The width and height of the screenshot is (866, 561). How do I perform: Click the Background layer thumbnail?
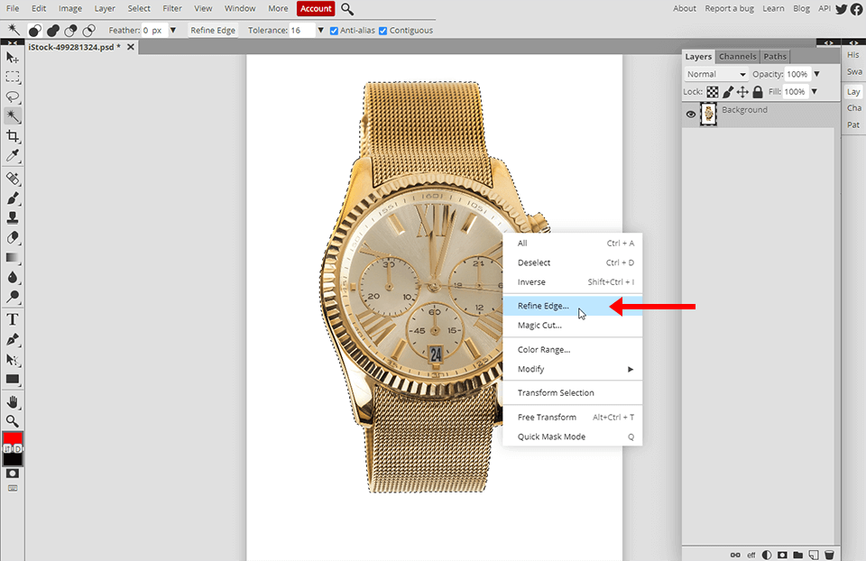709,114
